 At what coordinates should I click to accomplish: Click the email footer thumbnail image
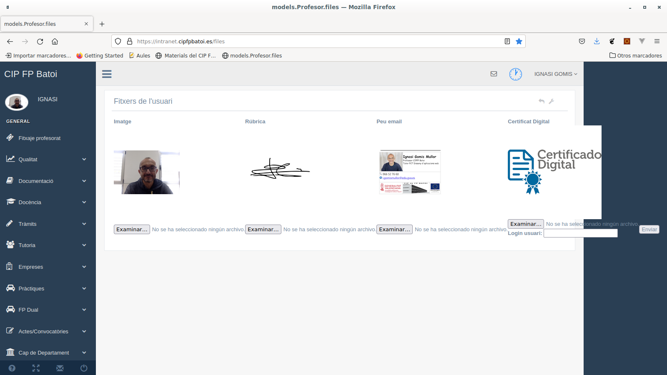tap(410, 172)
